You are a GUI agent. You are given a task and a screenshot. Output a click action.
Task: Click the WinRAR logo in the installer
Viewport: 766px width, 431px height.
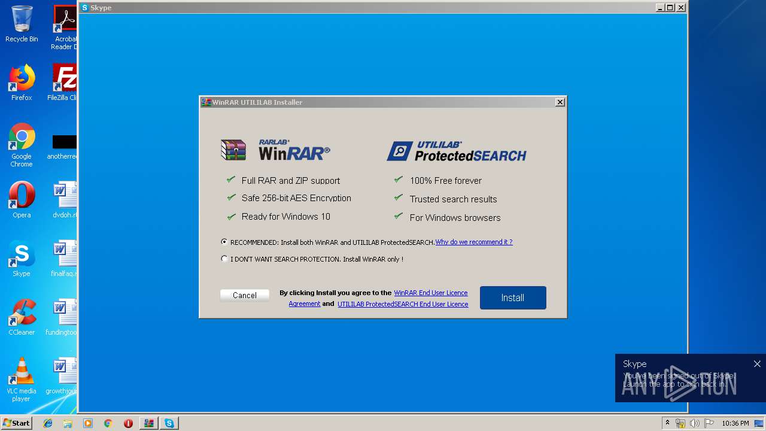pyautogui.click(x=276, y=150)
